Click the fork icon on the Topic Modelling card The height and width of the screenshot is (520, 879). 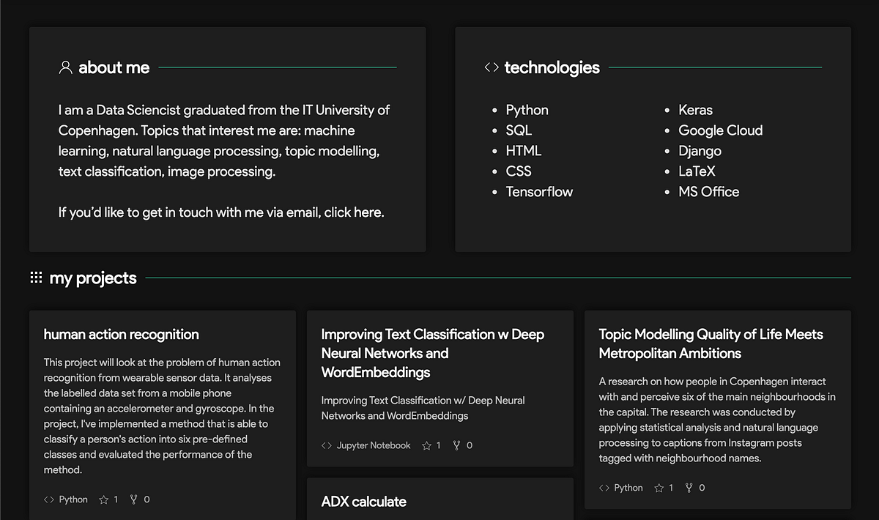click(x=689, y=487)
